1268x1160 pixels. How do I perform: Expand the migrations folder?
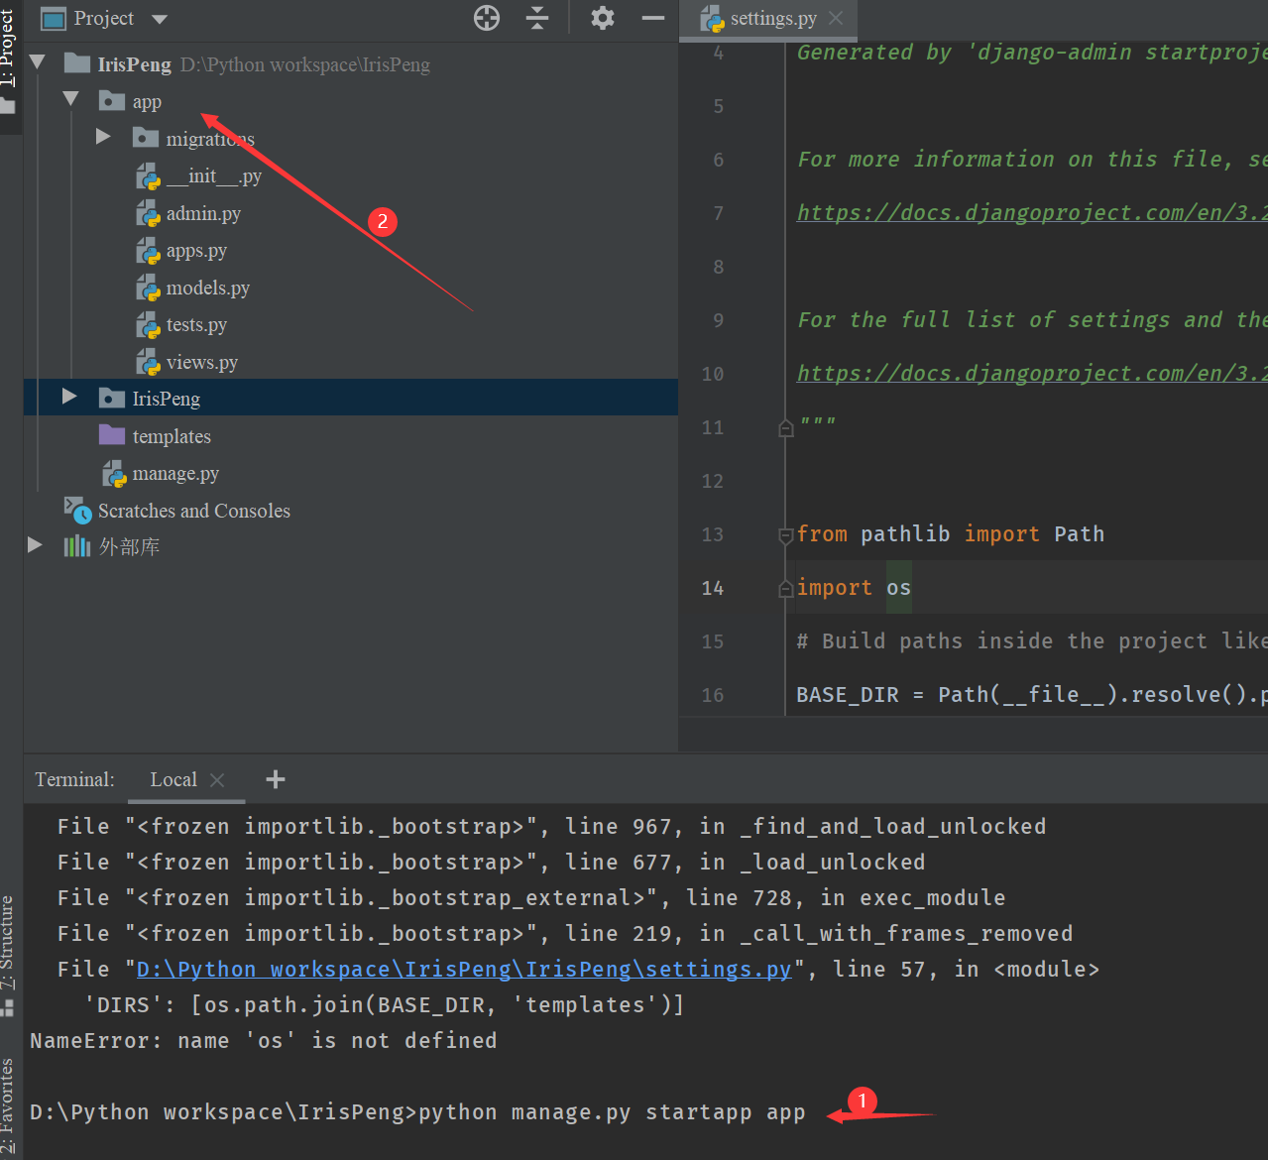(103, 137)
